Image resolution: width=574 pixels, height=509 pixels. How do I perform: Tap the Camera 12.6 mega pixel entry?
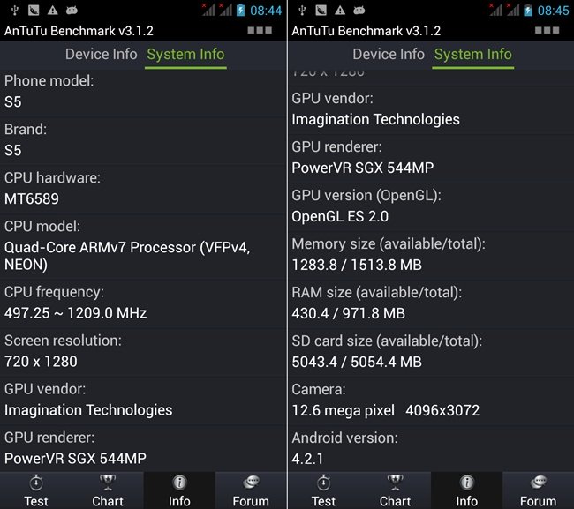click(x=430, y=400)
